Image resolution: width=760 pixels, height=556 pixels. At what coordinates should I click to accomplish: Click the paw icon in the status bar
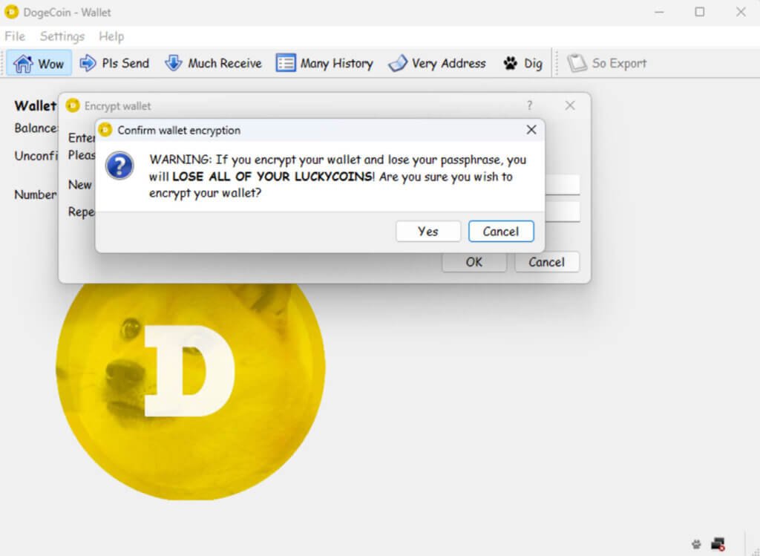(x=696, y=544)
